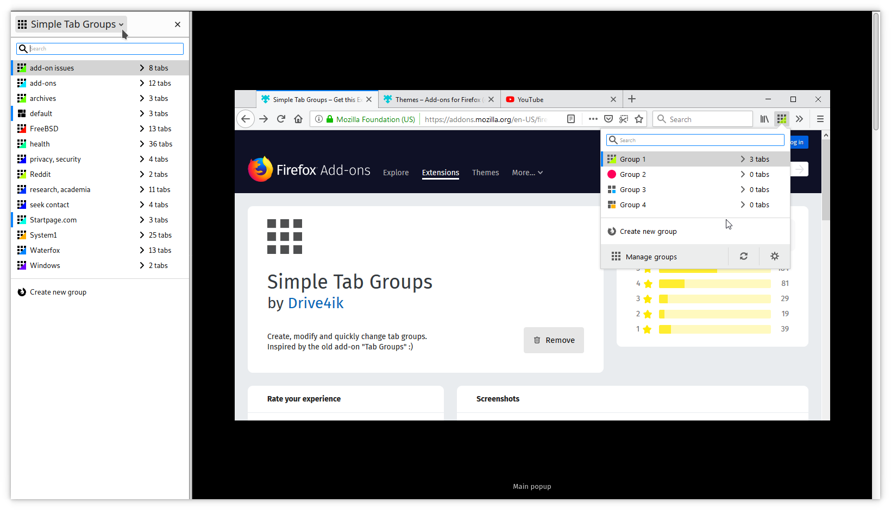Click the Remove add-on button
Viewport: 891px width, 510px height.
point(554,340)
